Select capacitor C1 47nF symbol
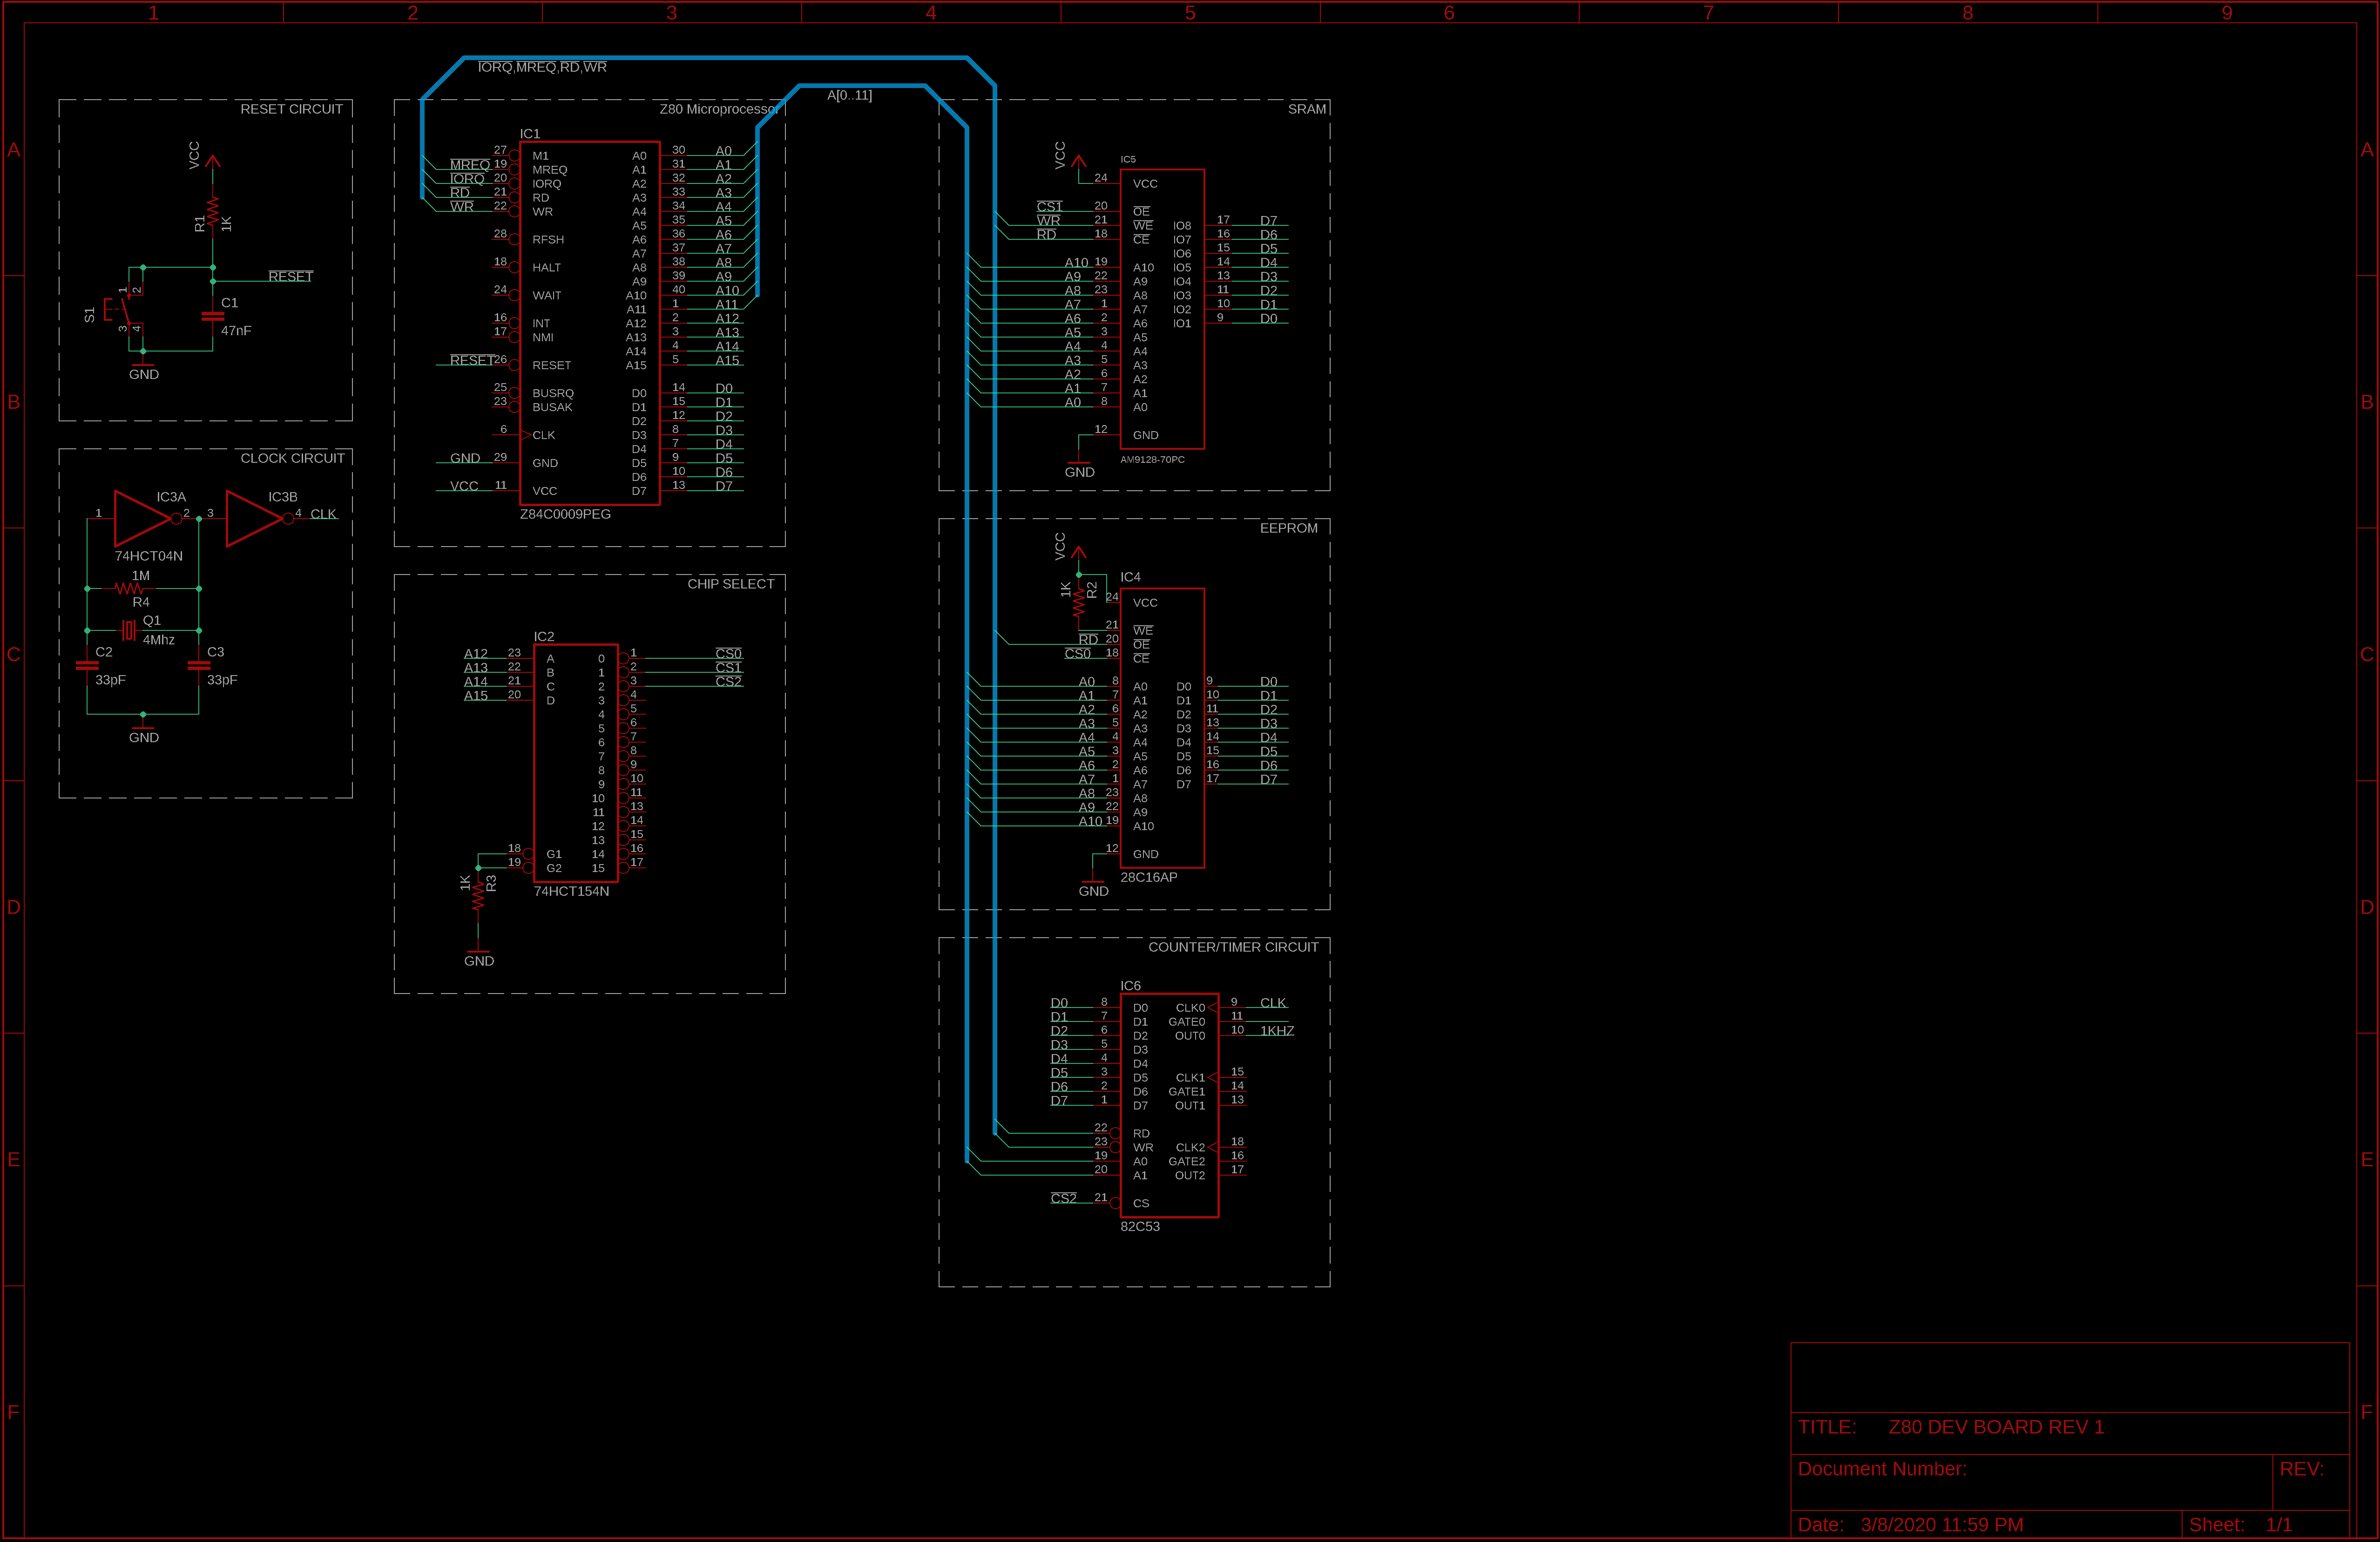 [x=213, y=316]
